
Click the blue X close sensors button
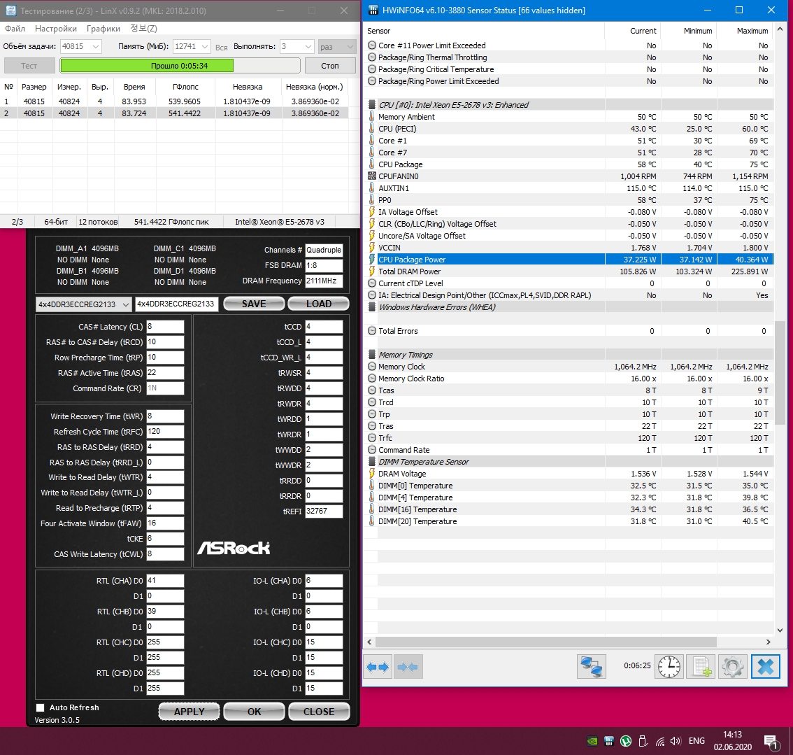pyautogui.click(x=766, y=666)
